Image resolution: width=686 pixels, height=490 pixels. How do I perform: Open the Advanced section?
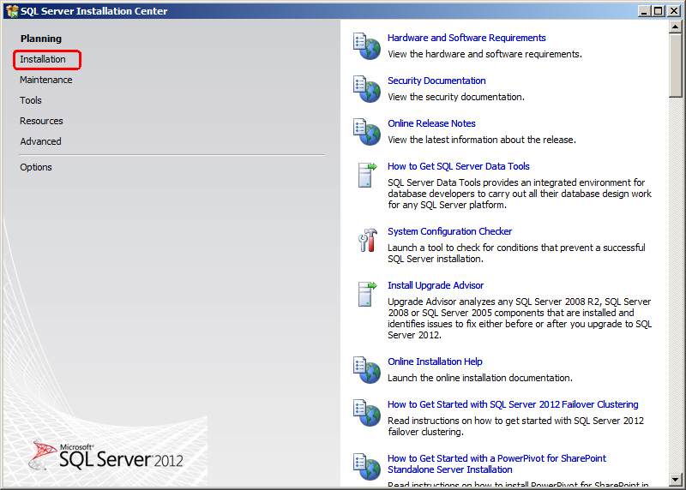coord(40,141)
